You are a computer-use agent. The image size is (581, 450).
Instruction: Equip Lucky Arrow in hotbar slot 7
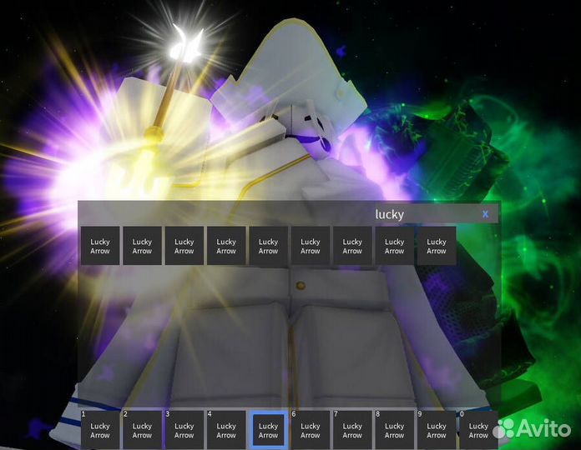point(352,430)
